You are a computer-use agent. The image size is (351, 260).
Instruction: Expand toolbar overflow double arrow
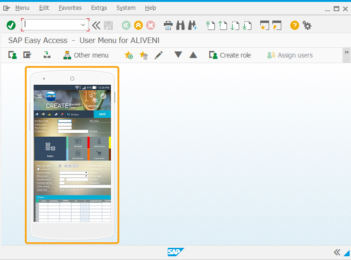346,52
